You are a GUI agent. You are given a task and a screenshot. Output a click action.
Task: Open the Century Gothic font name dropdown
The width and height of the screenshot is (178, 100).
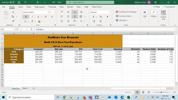click(x=48, y=12)
